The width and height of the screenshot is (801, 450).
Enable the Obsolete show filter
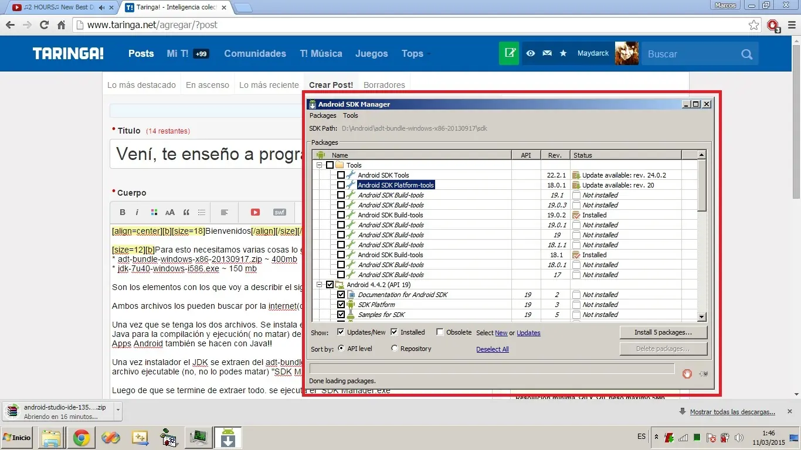coord(440,332)
